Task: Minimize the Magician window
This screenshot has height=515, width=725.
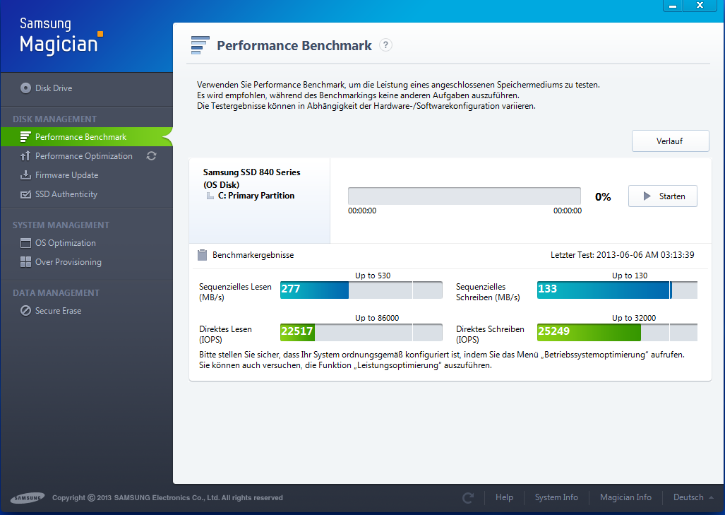Action: point(673,6)
